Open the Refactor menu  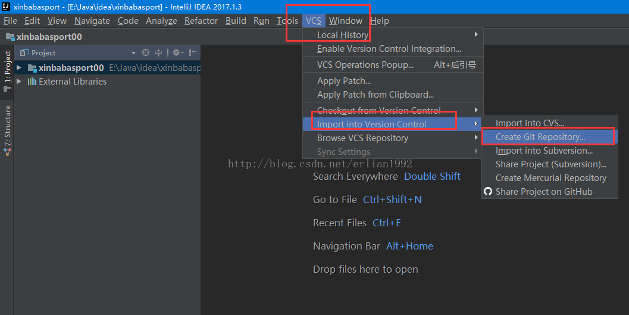tap(201, 21)
